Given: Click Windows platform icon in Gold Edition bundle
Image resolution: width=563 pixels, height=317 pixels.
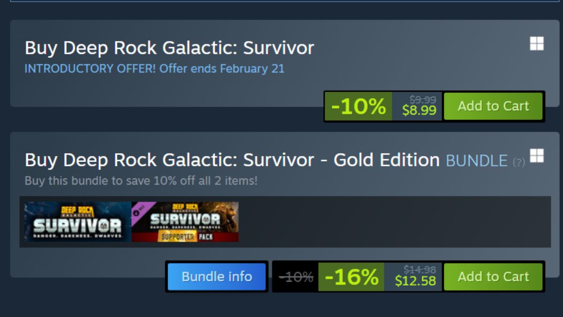Looking at the screenshot, I should [537, 156].
